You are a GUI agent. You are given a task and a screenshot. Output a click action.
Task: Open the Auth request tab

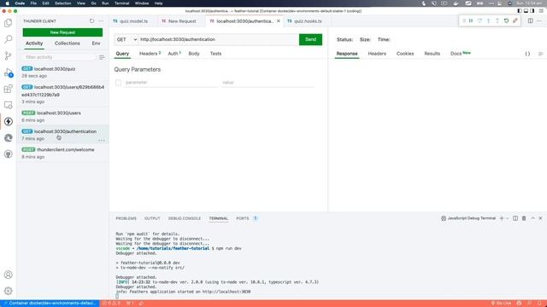pyautogui.click(x=174, y=54)
